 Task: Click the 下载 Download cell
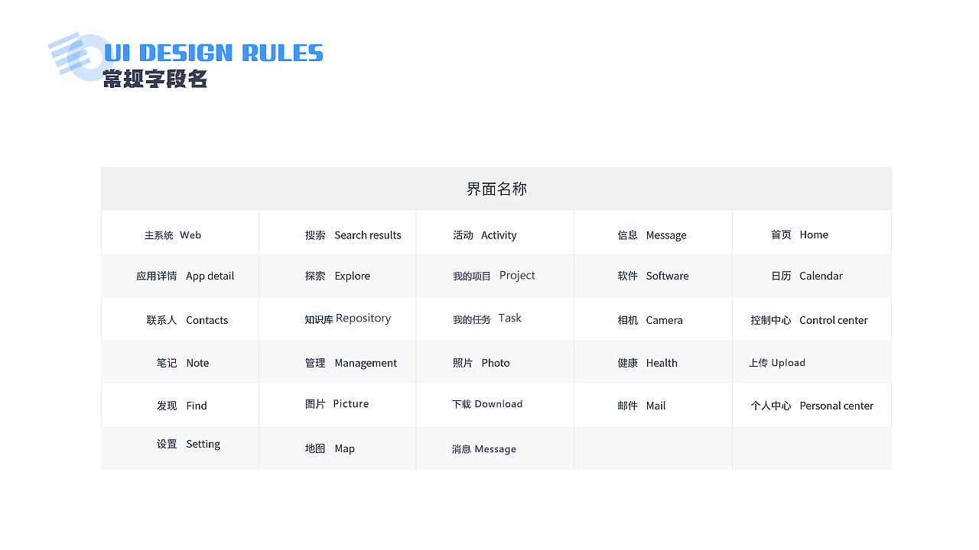click(487, 404)
